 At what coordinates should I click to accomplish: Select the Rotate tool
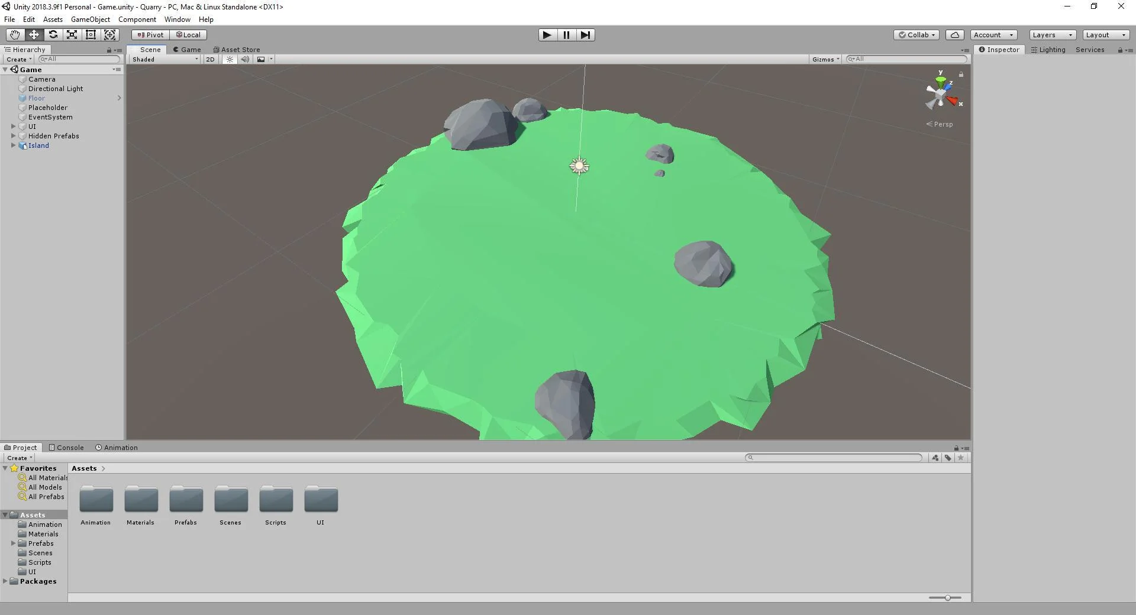tap(53, 35)
